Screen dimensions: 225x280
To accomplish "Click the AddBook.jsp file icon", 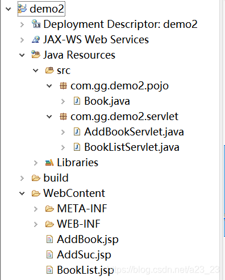I will (49, 239).
